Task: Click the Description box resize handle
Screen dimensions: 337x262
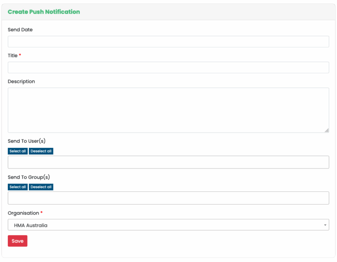Action: tap(326, 130)
